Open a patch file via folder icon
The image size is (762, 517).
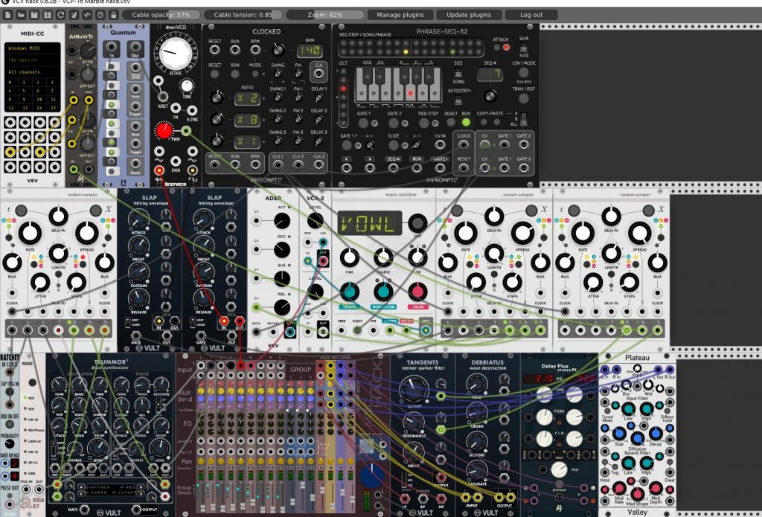pos(21,15)
